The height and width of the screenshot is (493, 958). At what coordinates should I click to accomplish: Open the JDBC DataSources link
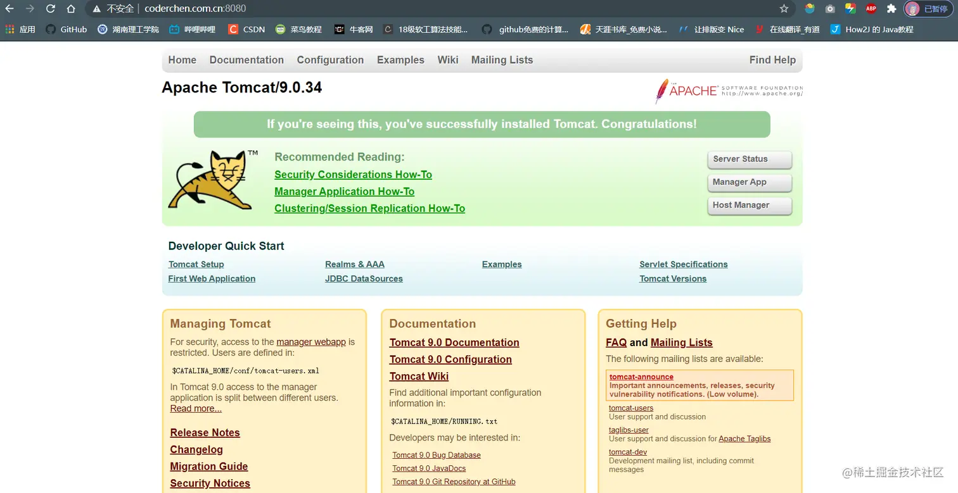click(364, 278)
